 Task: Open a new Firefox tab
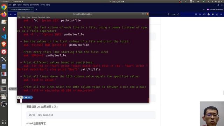click(36, 9)
